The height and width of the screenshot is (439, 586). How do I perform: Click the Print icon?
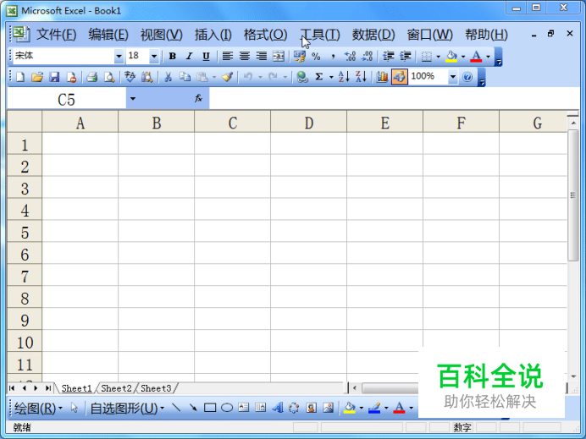click(x=92, y=77)
